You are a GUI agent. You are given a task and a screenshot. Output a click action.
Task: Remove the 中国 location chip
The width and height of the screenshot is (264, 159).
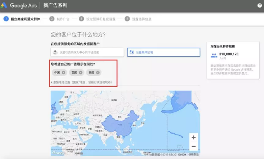[x=63, y=72]
